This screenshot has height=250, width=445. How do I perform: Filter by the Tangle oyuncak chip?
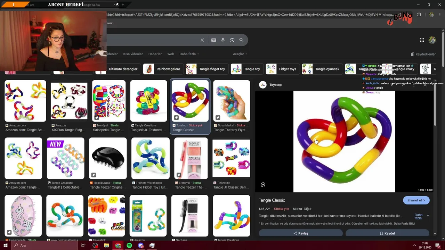pyautogui.click(x=322, y=69)
